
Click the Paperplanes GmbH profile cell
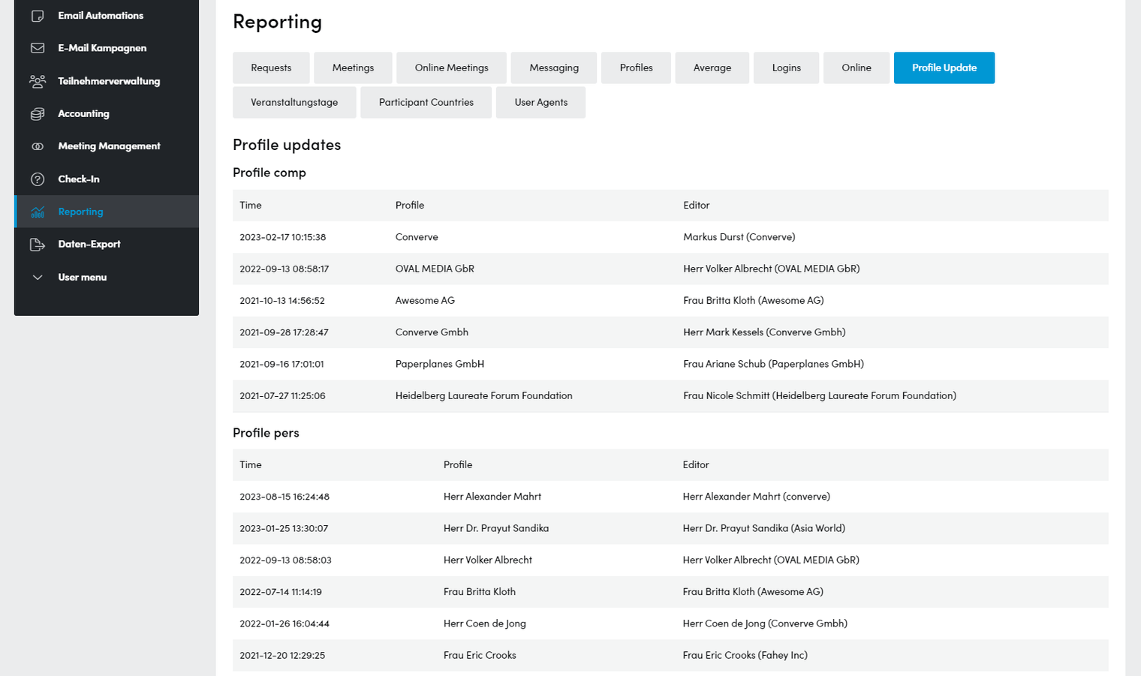(440, 364)
